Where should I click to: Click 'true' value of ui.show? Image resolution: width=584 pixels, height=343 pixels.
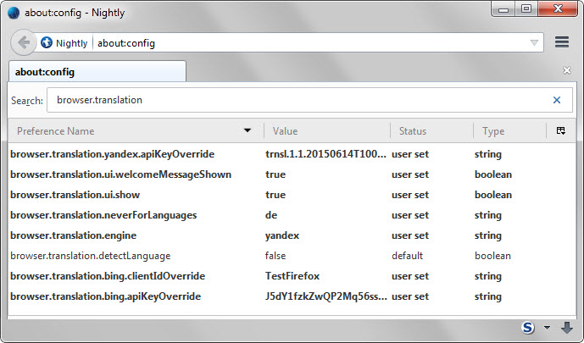pos(275,195)
